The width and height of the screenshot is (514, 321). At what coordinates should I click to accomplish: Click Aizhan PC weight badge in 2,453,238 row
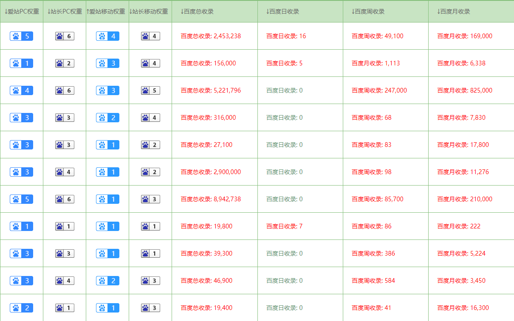tap(22, 36)
